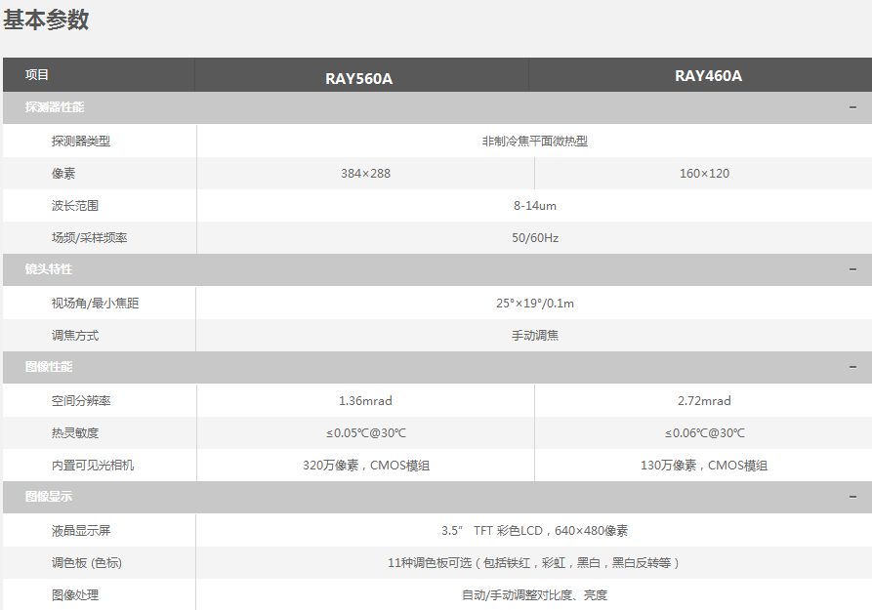Click the 基本参数 page heading
This screenshot has height=610, width=872.
[46, 20]
